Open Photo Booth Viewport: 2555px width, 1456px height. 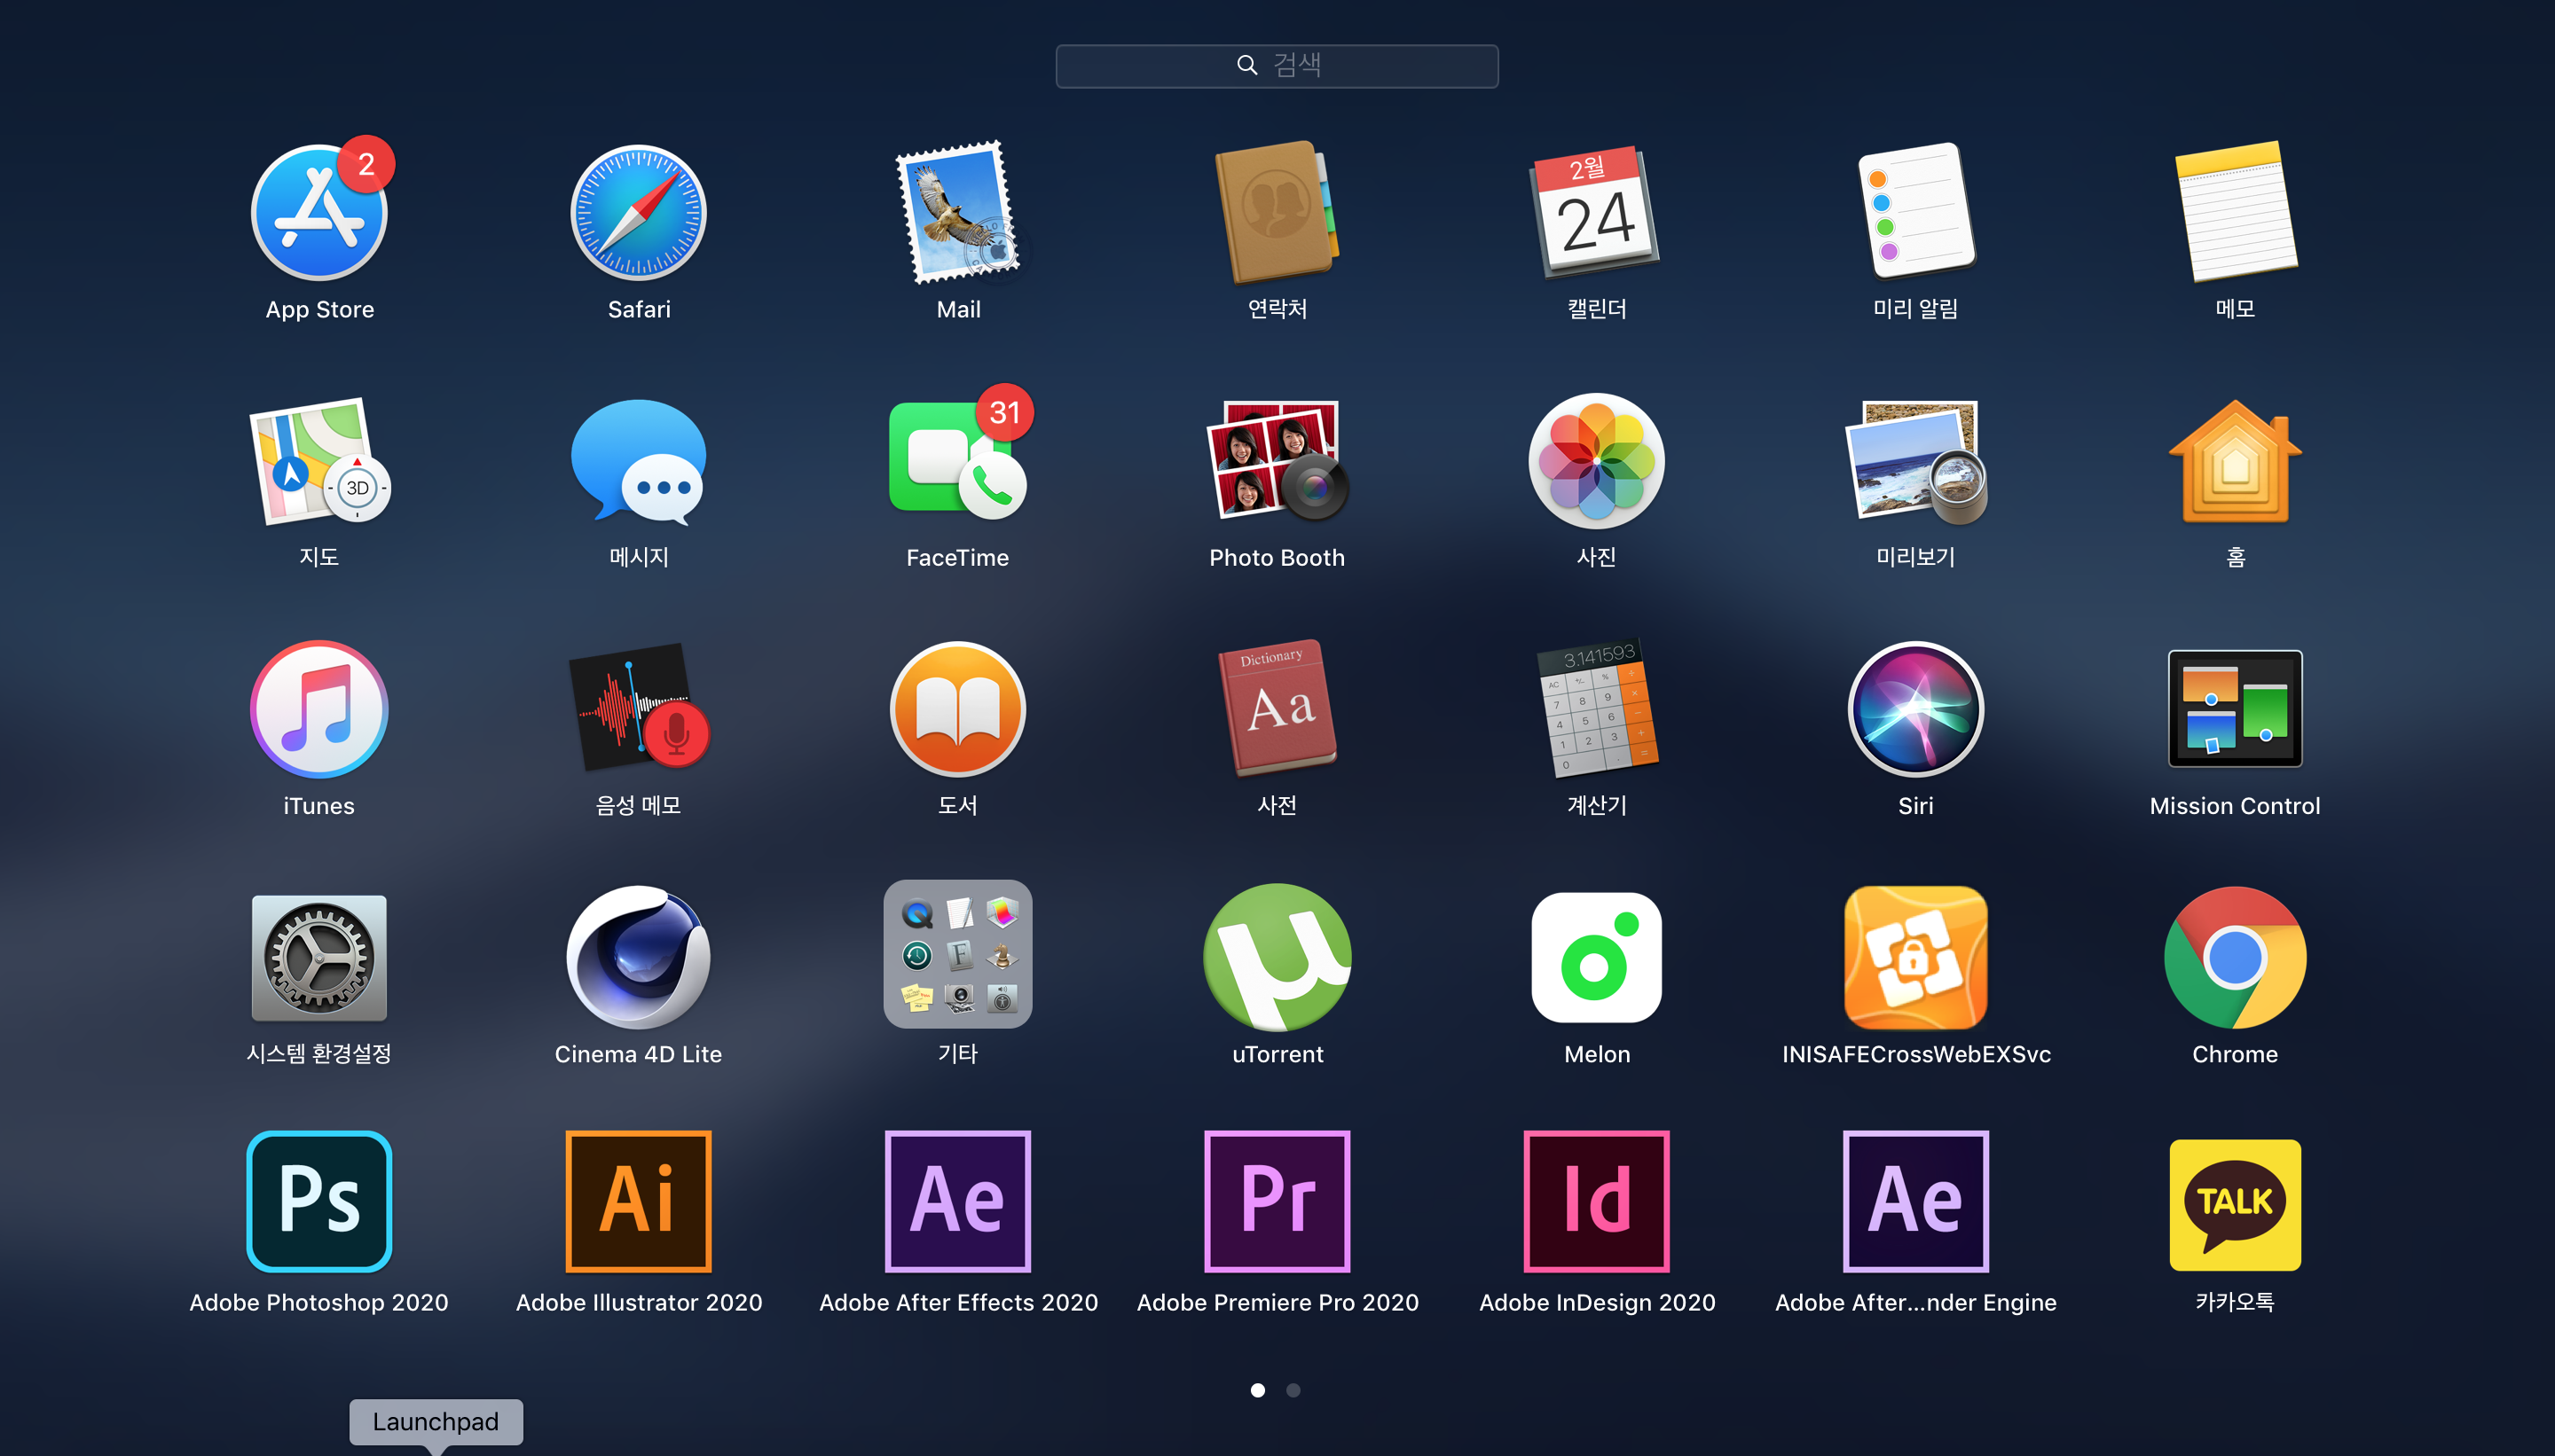[x=1277, y=461]
